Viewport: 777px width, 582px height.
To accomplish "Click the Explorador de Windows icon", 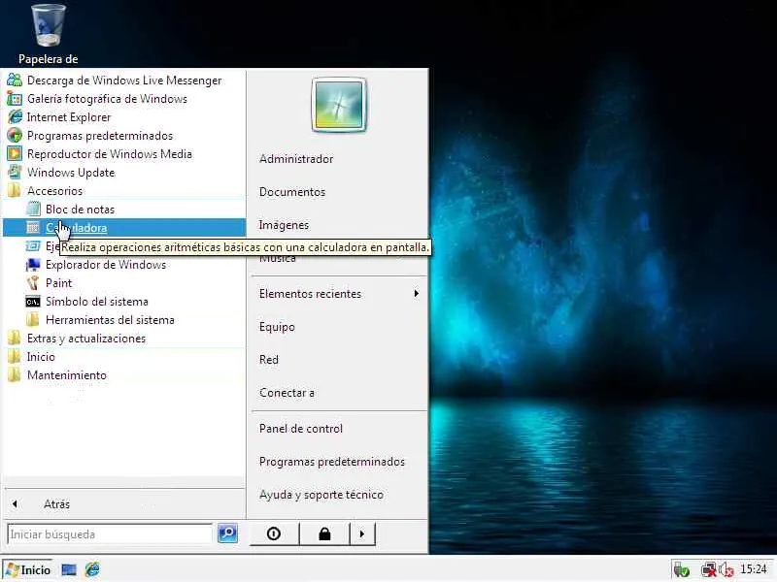I will coord(33,265).
